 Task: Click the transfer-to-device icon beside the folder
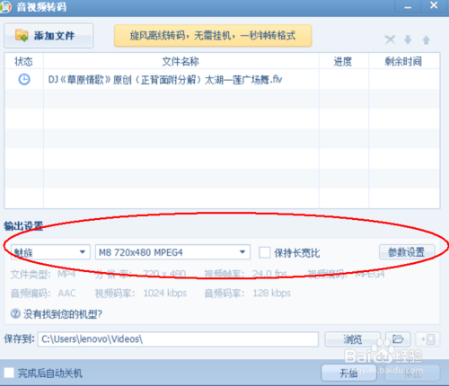click(427, 339)
